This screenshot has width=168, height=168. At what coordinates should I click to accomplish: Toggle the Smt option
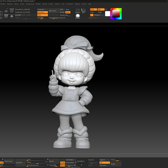tap(105, 162)
